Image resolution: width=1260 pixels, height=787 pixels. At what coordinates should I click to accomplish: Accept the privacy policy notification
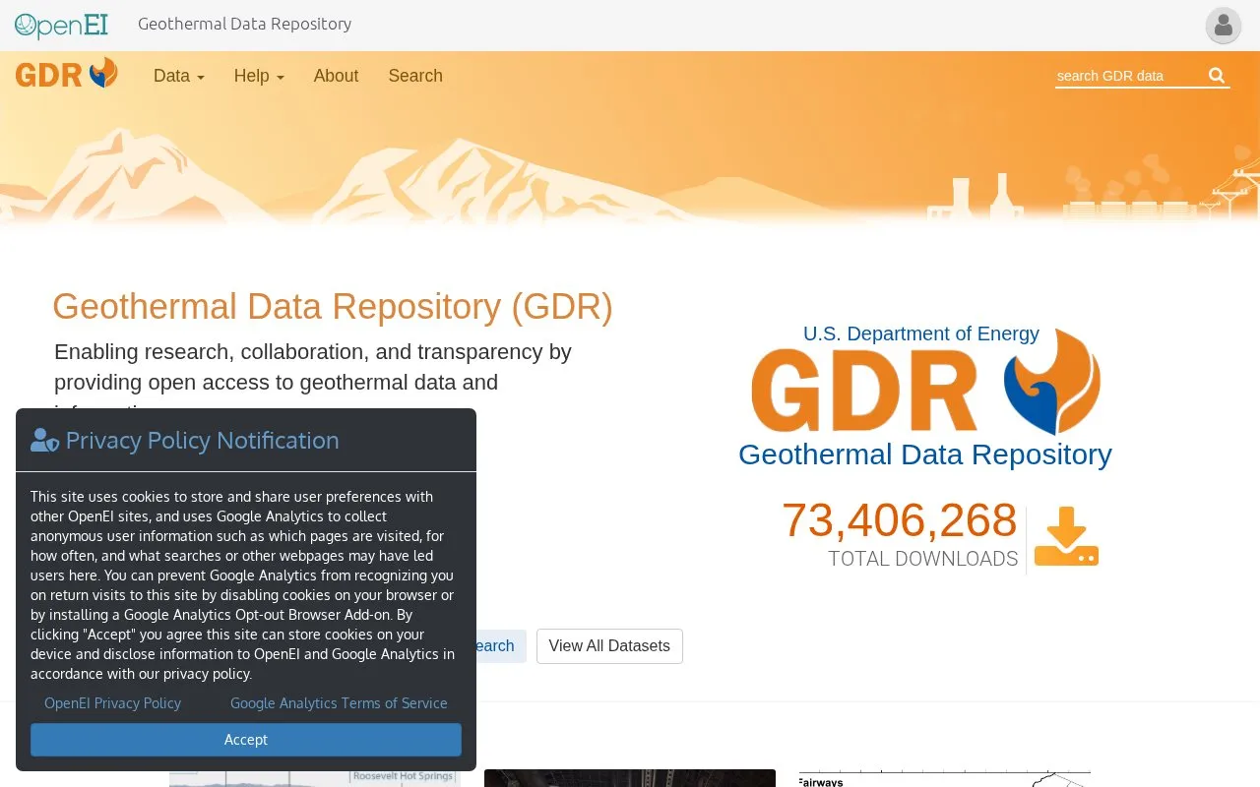[x=246, y=740]
